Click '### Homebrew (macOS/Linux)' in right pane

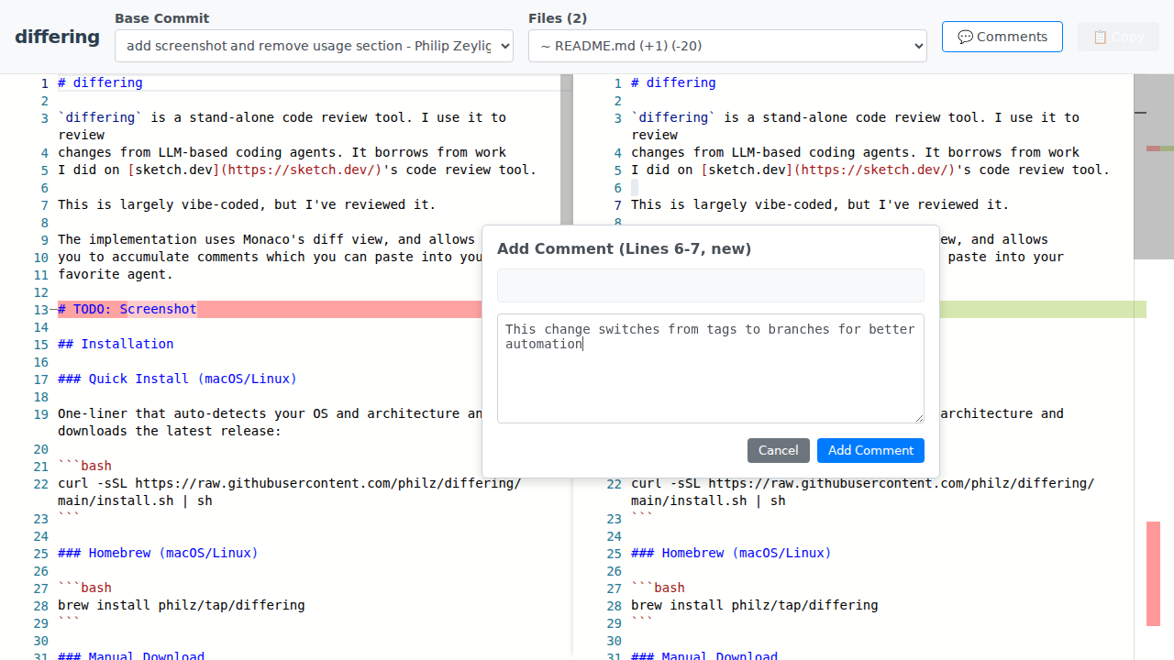(x=731, y=553)
